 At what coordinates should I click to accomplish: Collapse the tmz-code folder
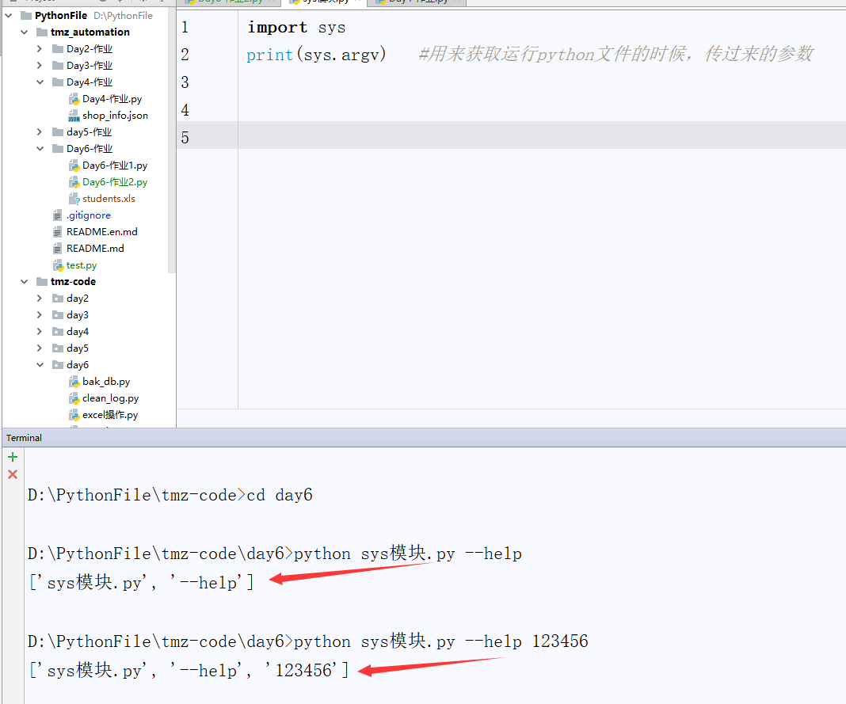[25, 282]
